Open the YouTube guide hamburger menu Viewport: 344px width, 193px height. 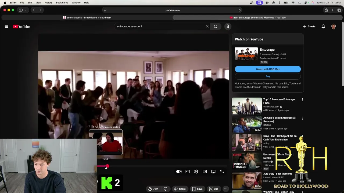[x=6, y=27]
